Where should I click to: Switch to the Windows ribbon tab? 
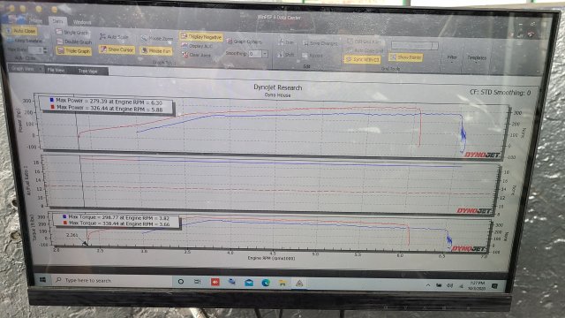click(x=82, y=22)
